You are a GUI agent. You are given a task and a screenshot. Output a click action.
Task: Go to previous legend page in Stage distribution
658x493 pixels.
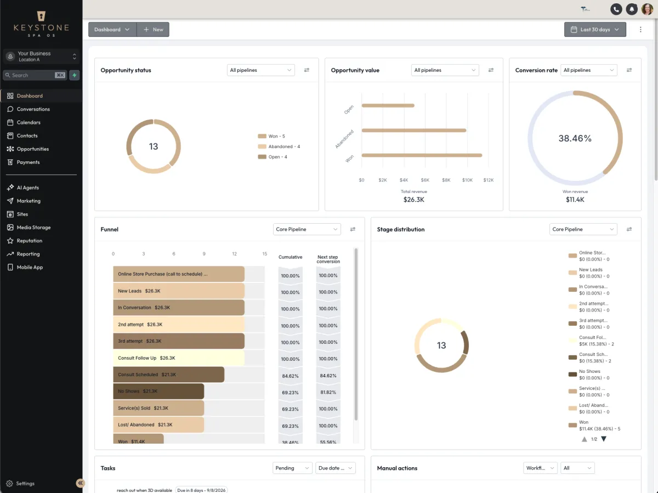585,439
